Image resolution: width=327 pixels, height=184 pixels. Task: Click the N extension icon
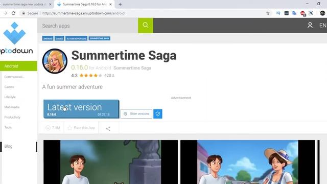pos(311,13)
